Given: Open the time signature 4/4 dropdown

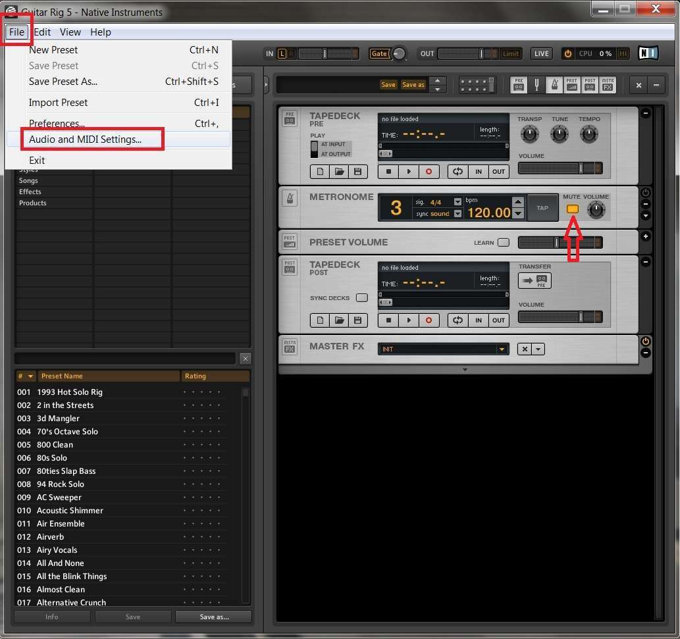Looking at the screenshot, I should pos(458,202).
